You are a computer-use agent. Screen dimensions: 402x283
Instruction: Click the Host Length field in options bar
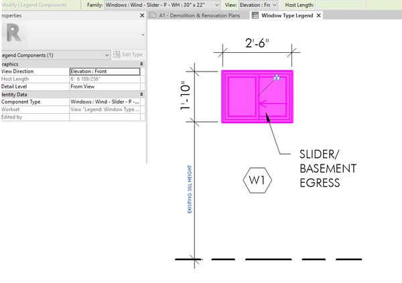tap(340, 5)
